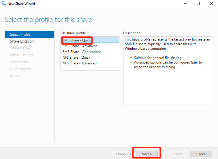
Task: Click the New Share Wizard title bar icon
Action: click(x=3, y=4)
